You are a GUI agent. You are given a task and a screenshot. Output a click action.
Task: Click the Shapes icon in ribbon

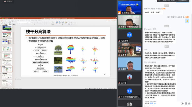(x=60, y=23)
